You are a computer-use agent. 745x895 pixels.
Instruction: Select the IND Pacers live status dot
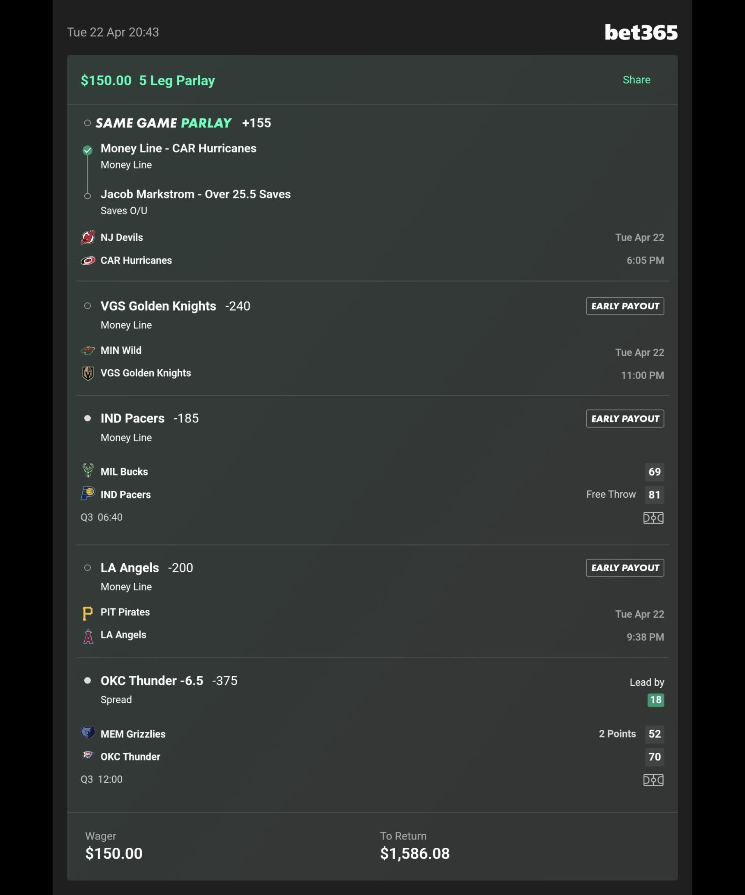coord(87,418)
